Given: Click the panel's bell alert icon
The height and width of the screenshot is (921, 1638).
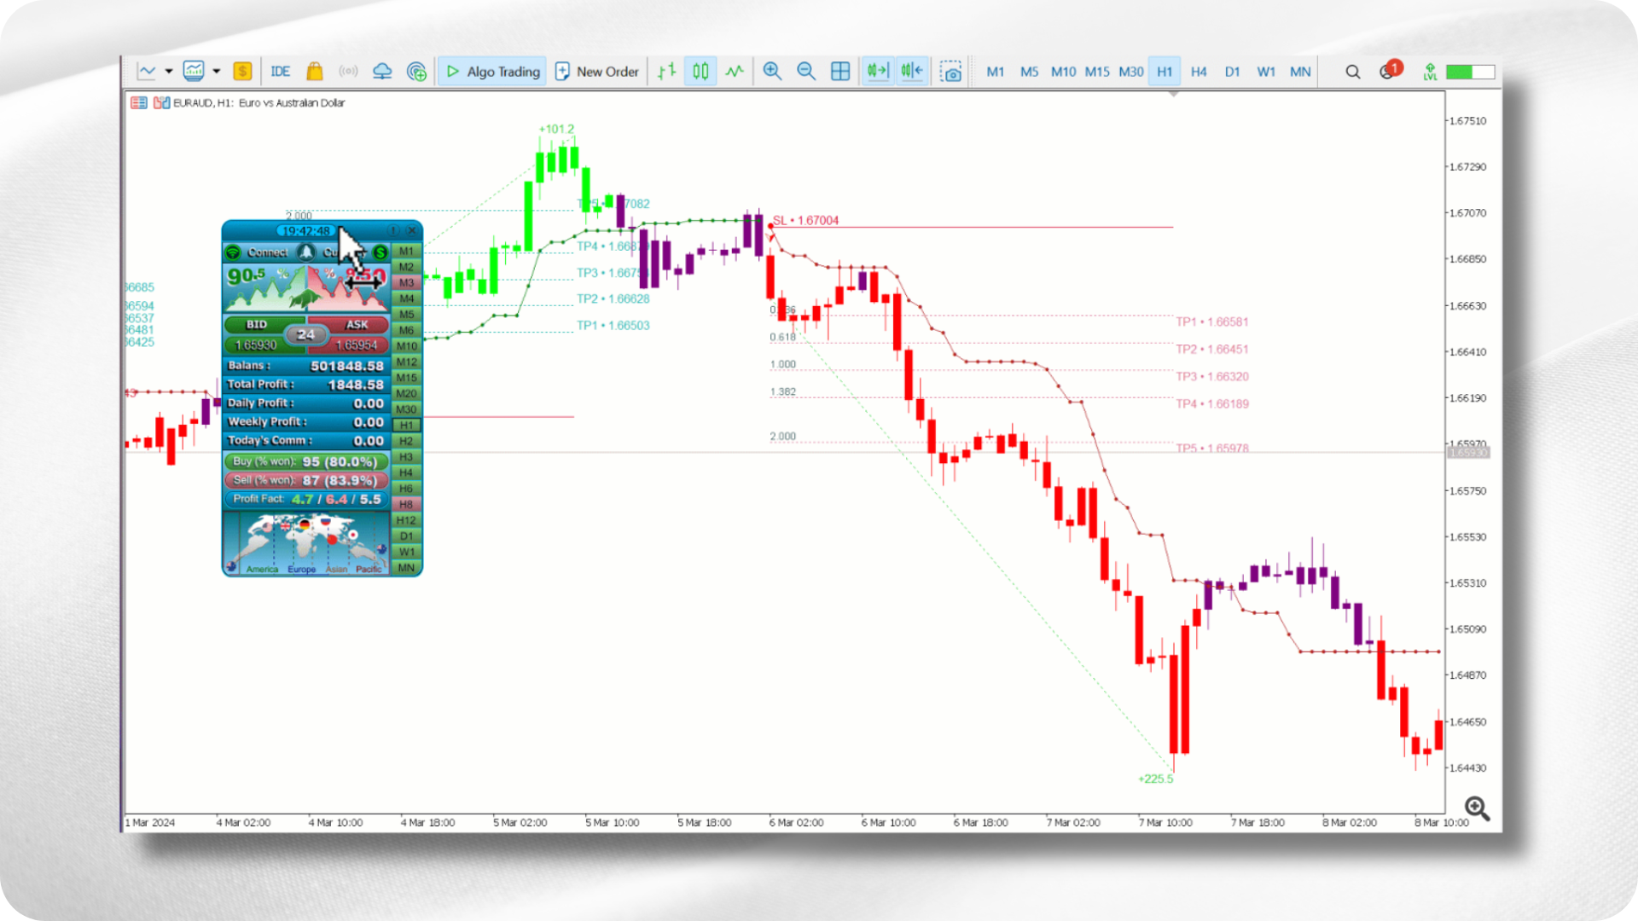Looking at the screenshot, I should (306, 252).
